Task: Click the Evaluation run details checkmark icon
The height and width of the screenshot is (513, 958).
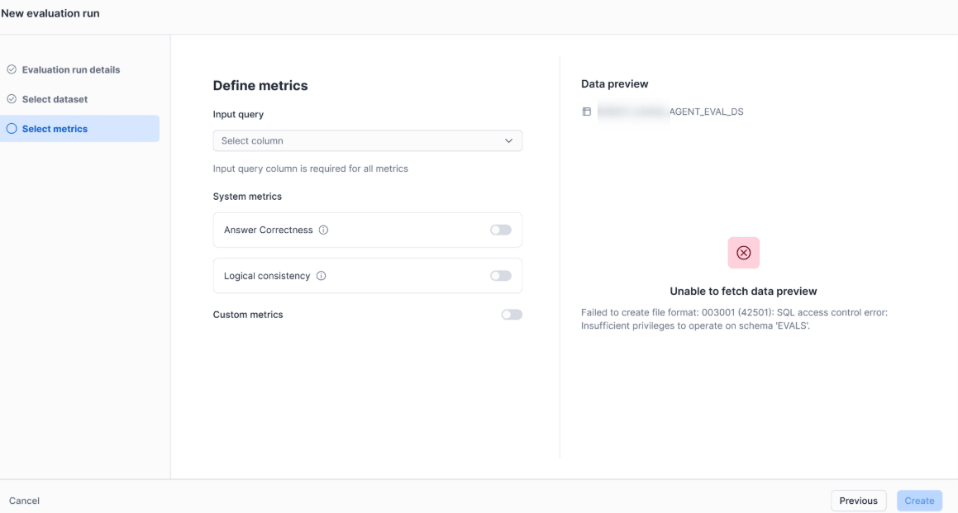Action: [x=12, y=69]
